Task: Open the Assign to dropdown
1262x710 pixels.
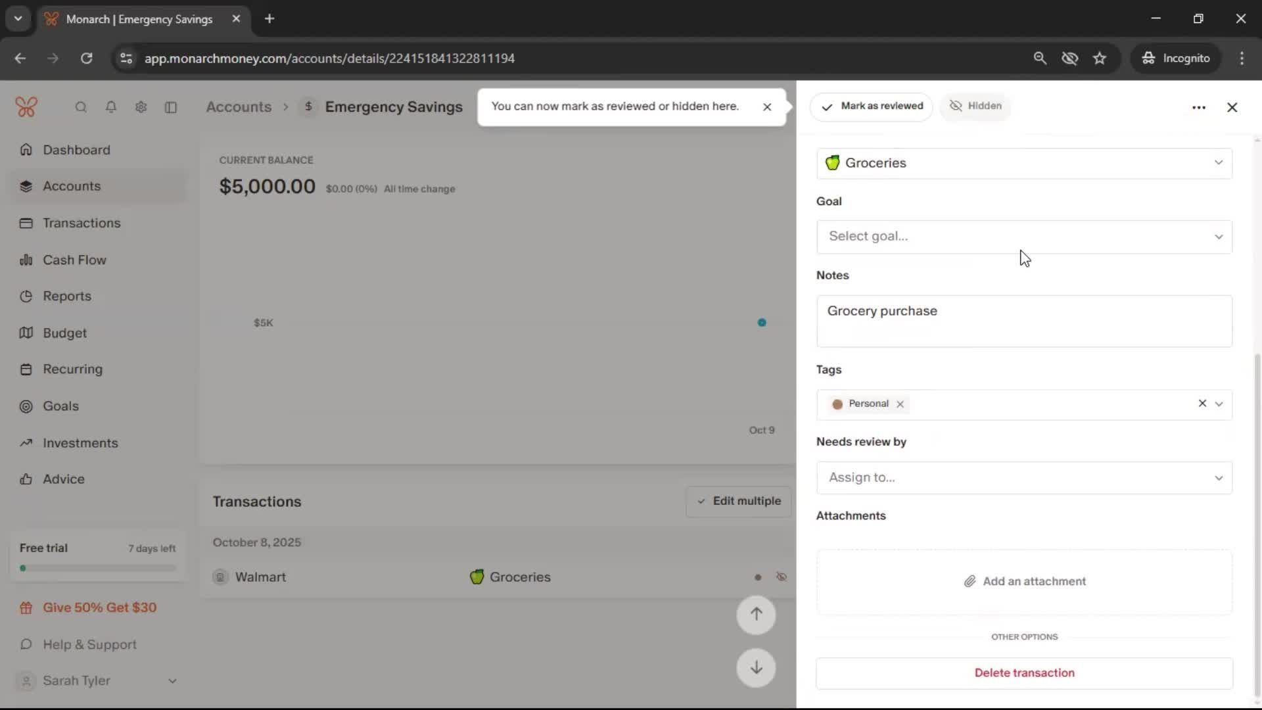Action: pyautogui.click(x=1023, y=478)
